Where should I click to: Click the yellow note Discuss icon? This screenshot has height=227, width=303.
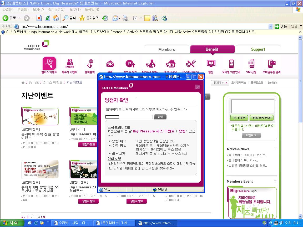[147, 18]
